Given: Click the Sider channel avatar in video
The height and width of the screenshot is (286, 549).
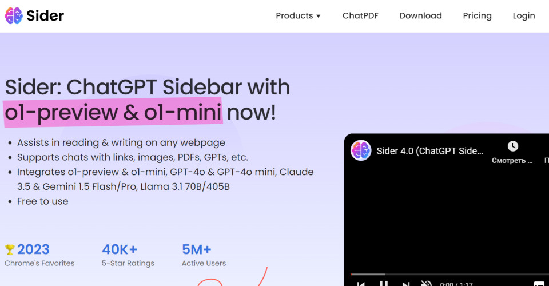Looking at the screenshot, I should (x=361, y=150).
